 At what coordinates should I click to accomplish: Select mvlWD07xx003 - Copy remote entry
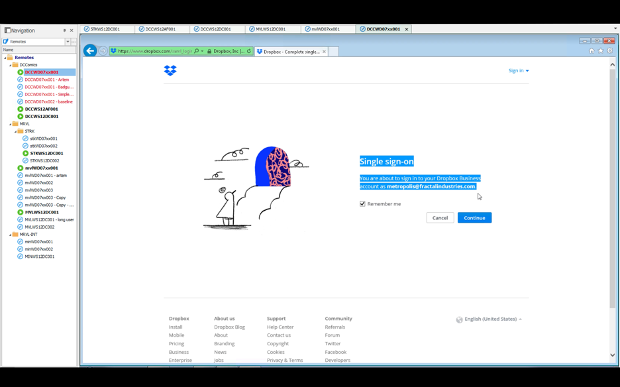click(x=45, y=197)
